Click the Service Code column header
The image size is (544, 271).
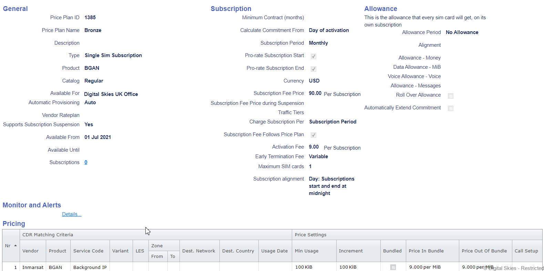88,251
